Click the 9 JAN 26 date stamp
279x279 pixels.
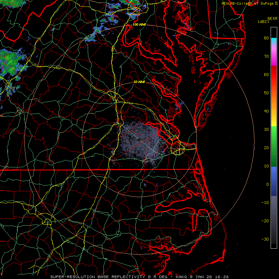[x=201, y=277]
